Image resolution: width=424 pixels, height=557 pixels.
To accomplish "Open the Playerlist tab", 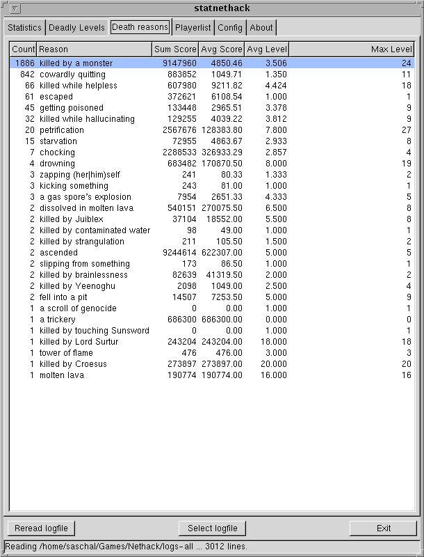I will point(193,28).
